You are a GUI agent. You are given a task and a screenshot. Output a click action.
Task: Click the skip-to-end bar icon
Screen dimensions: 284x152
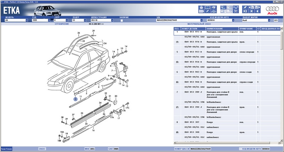[x=245, y=11]
